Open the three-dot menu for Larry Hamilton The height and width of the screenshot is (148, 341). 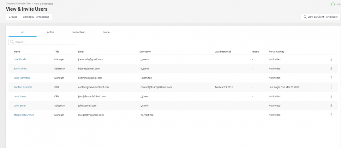[x=331, y=78]
